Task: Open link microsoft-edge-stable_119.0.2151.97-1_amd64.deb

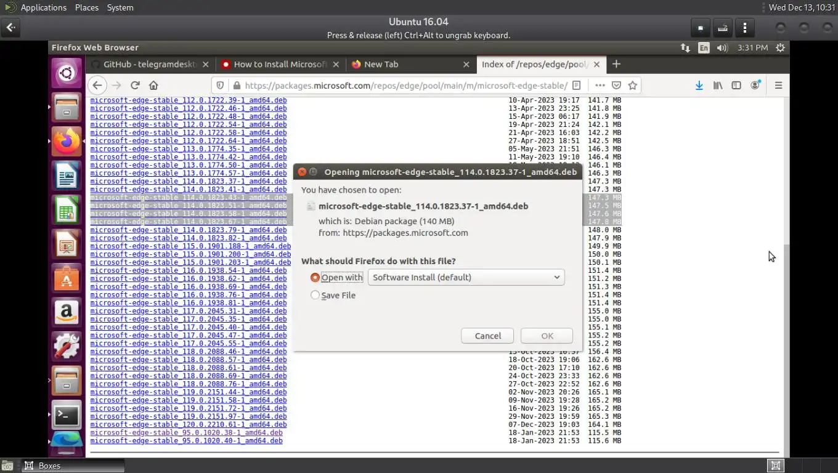Action: (x=189, y=416)
